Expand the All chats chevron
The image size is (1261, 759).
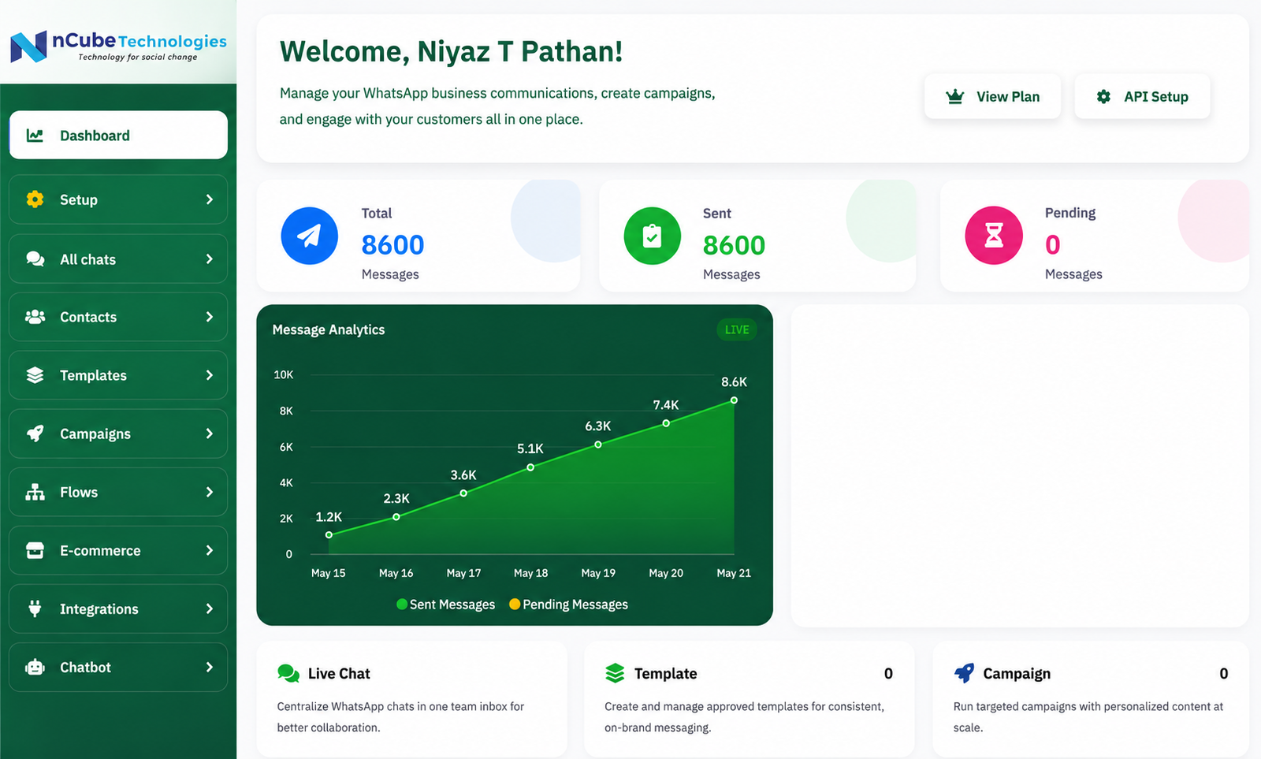209,259
